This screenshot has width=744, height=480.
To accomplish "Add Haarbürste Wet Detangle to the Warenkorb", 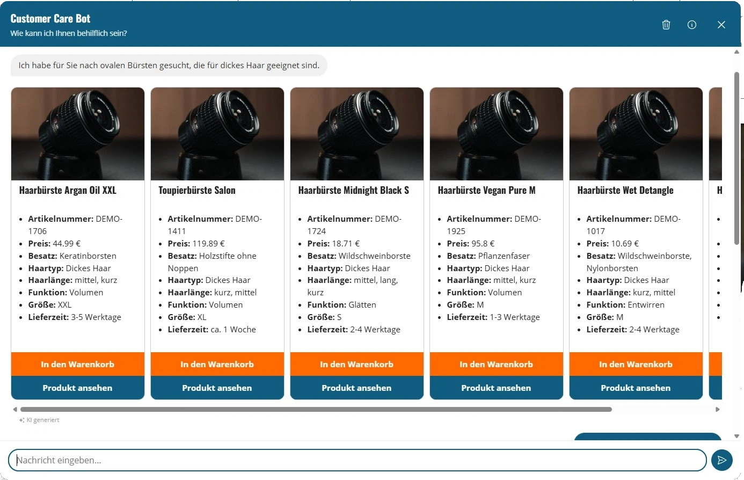I will click(x=636, y=364).
